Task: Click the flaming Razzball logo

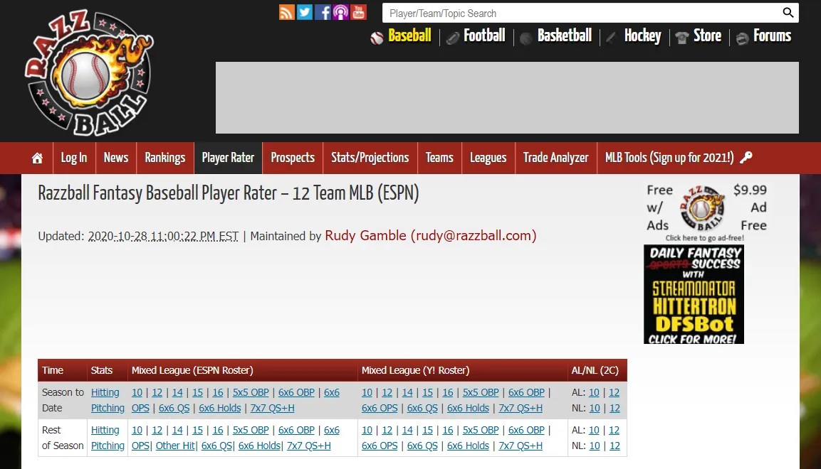Action: [x=89, y=71]
